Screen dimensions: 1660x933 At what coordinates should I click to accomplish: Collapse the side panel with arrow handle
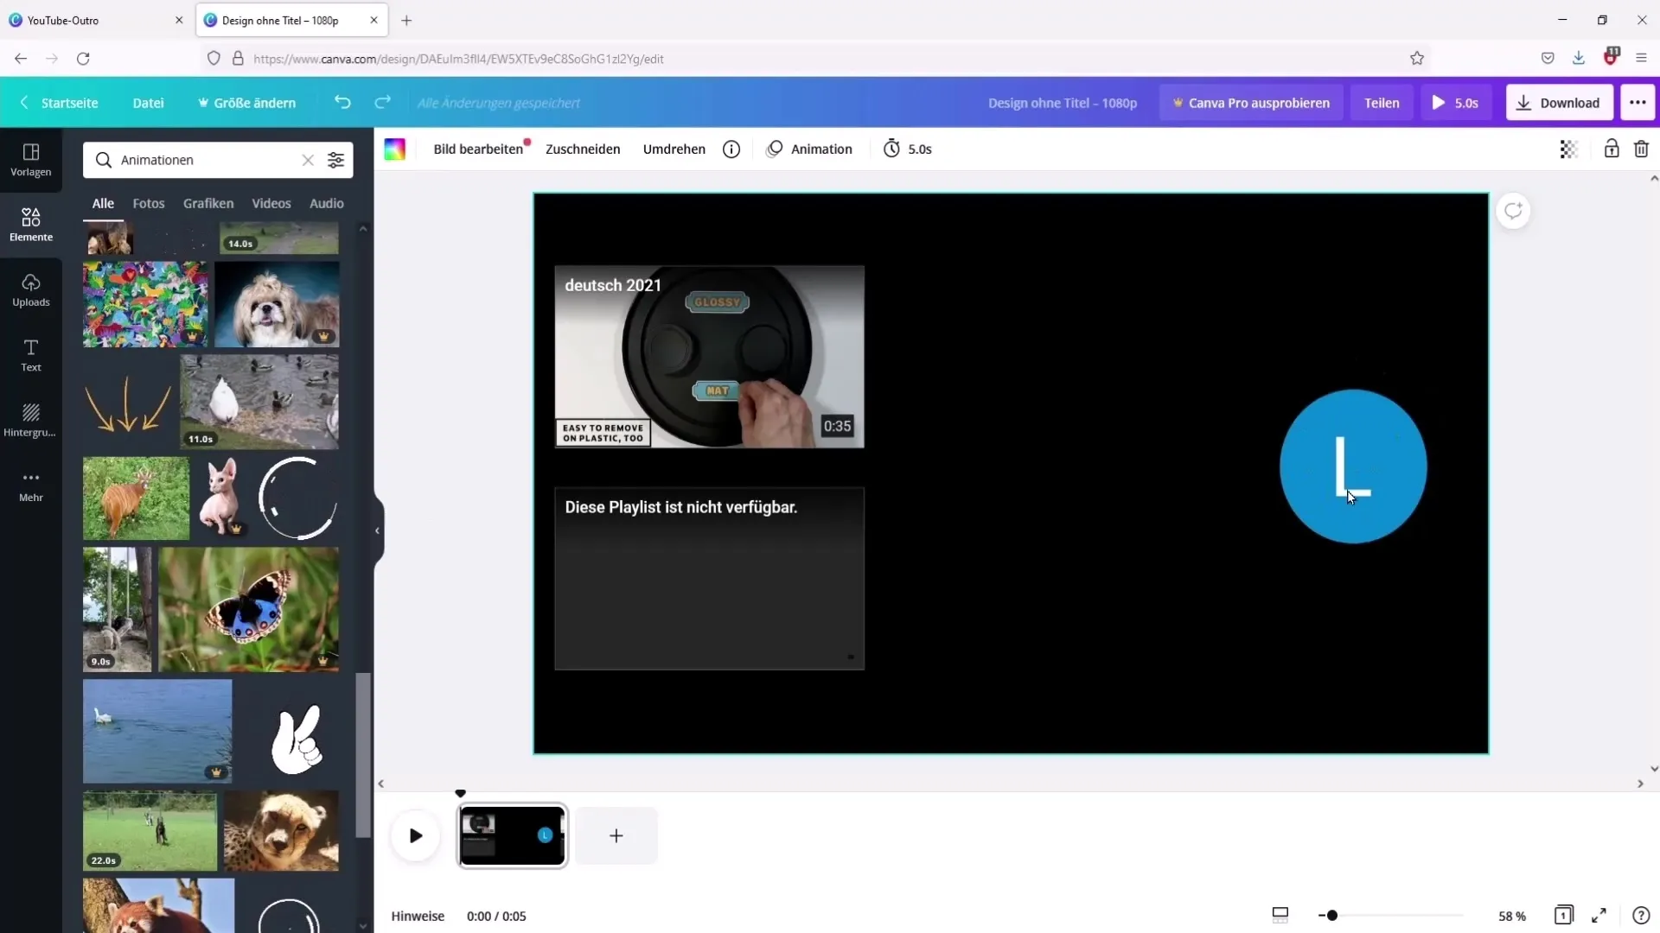(378, 530)
